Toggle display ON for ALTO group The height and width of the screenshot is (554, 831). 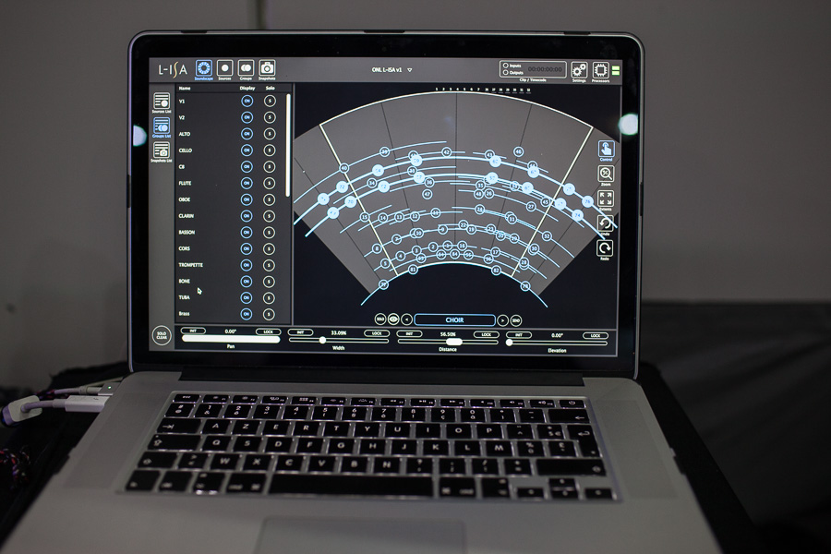(x=247, y=134)
